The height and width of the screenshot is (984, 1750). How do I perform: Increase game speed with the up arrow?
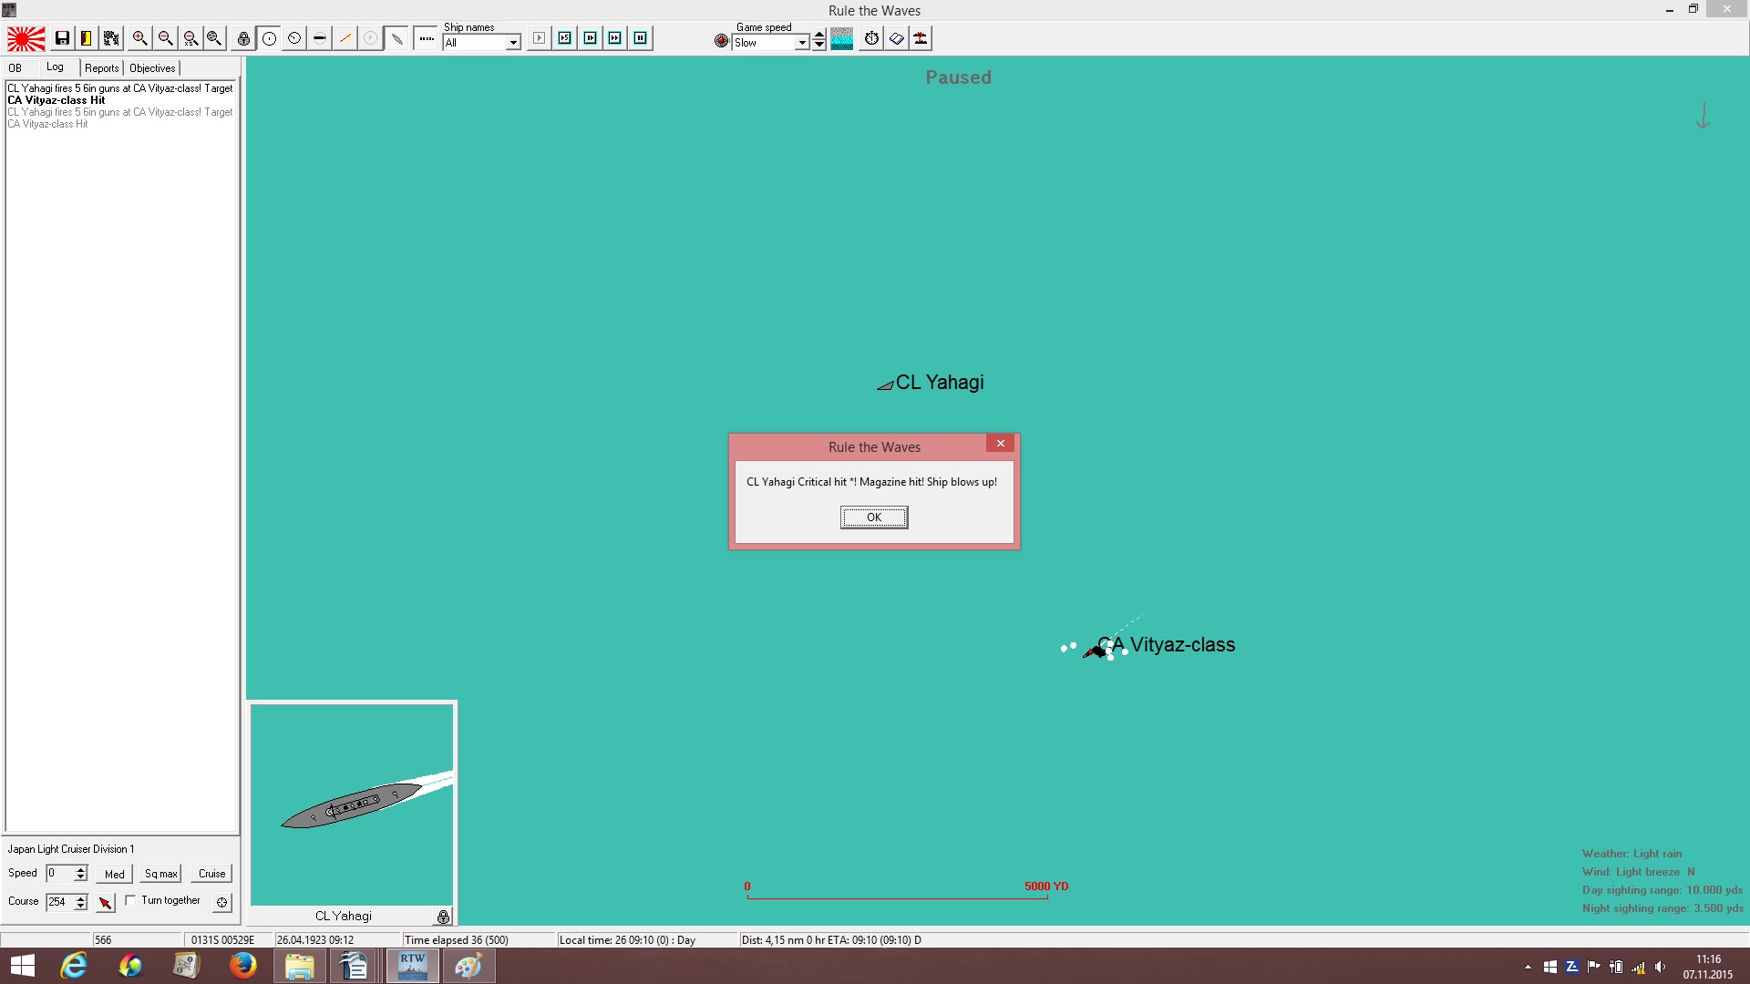819,35
